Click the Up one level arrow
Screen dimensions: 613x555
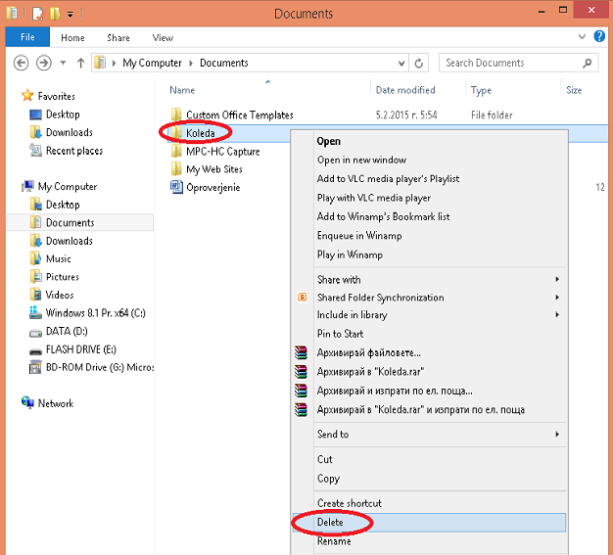(80, 63)
